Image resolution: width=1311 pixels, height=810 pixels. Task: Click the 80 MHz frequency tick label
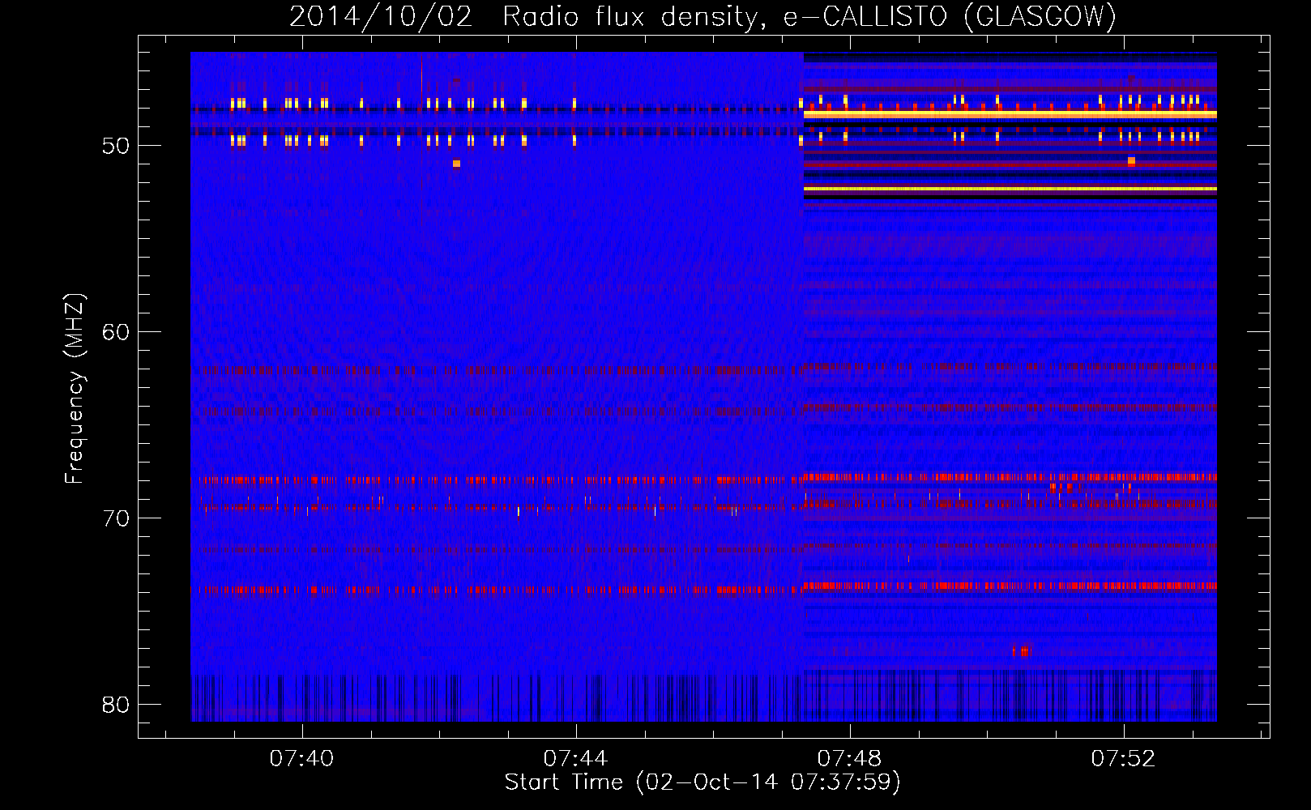[116, 705]
